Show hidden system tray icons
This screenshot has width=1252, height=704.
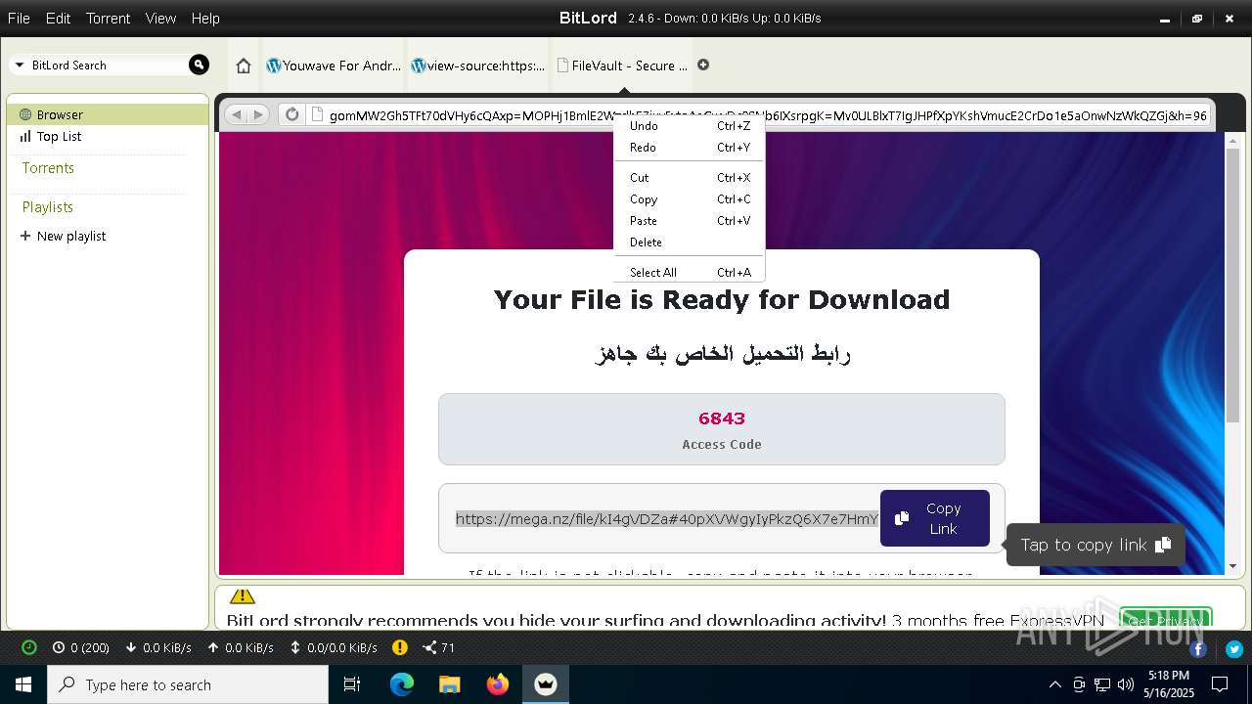pos(1054,684)
